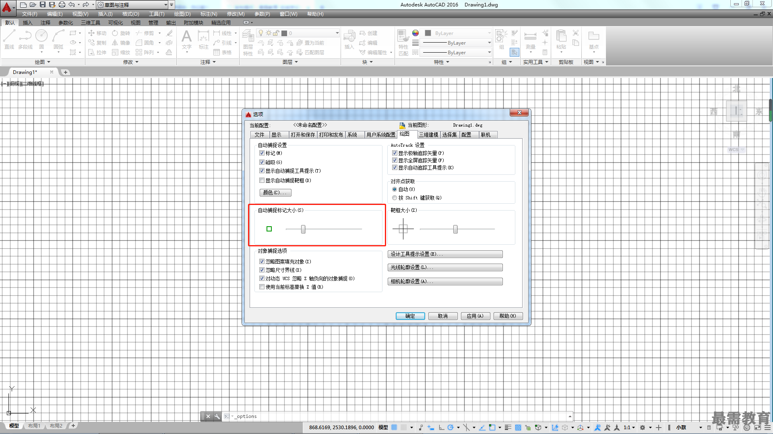Adjust the 自动捕捉标记大小 slider handle

[303, 229]
